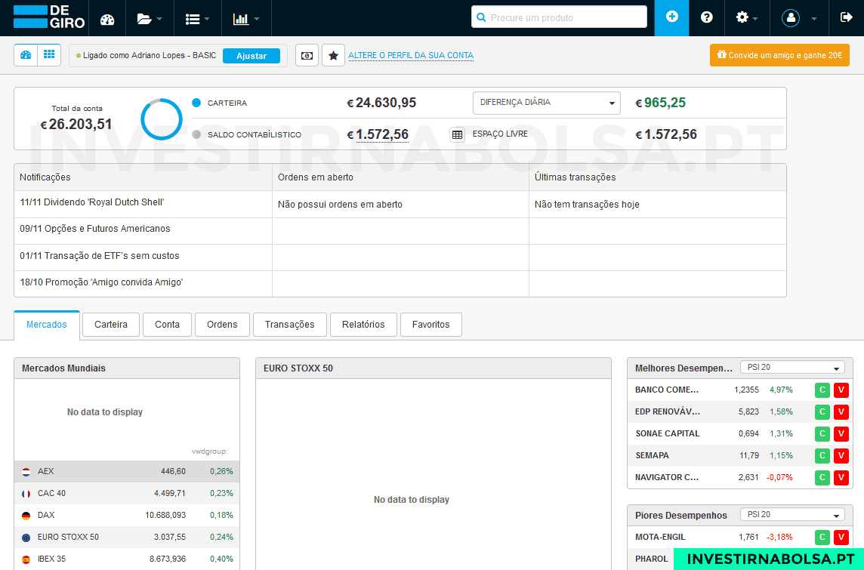Screen dimensions: 864x570
Task: Switch to the Carteira tab
Action: click(x=111, y=325)
